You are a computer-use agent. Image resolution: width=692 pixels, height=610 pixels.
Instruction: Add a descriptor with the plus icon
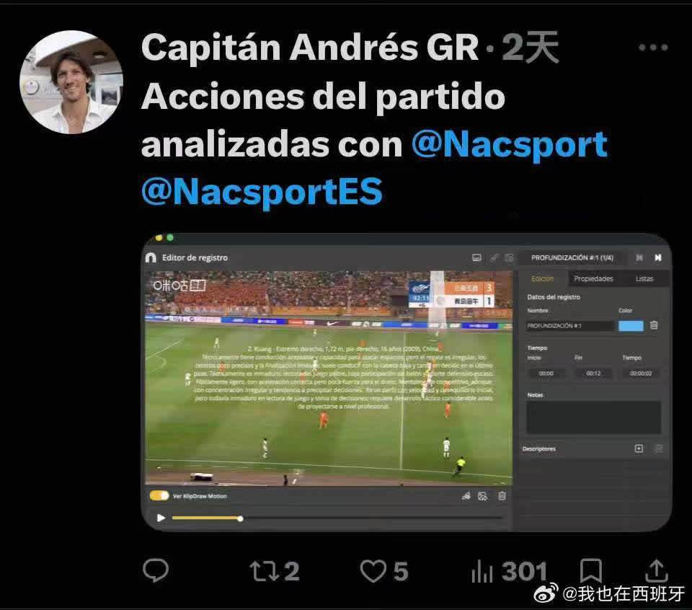(x=639, y=448)
